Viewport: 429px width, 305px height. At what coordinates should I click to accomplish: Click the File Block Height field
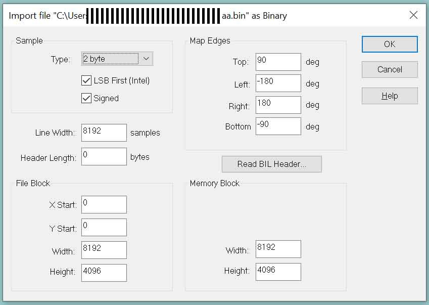[104, 272]
